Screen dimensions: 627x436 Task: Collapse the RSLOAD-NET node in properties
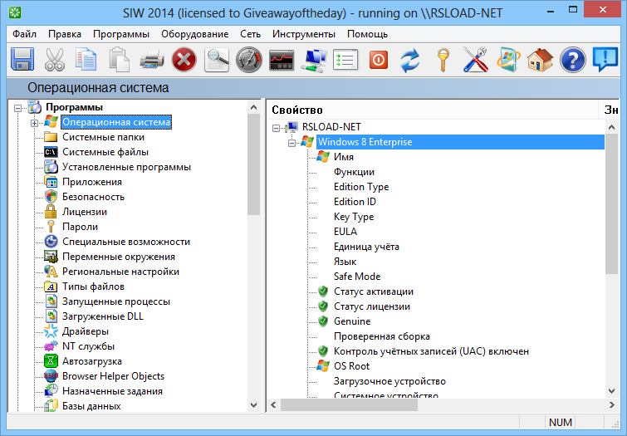276,128
